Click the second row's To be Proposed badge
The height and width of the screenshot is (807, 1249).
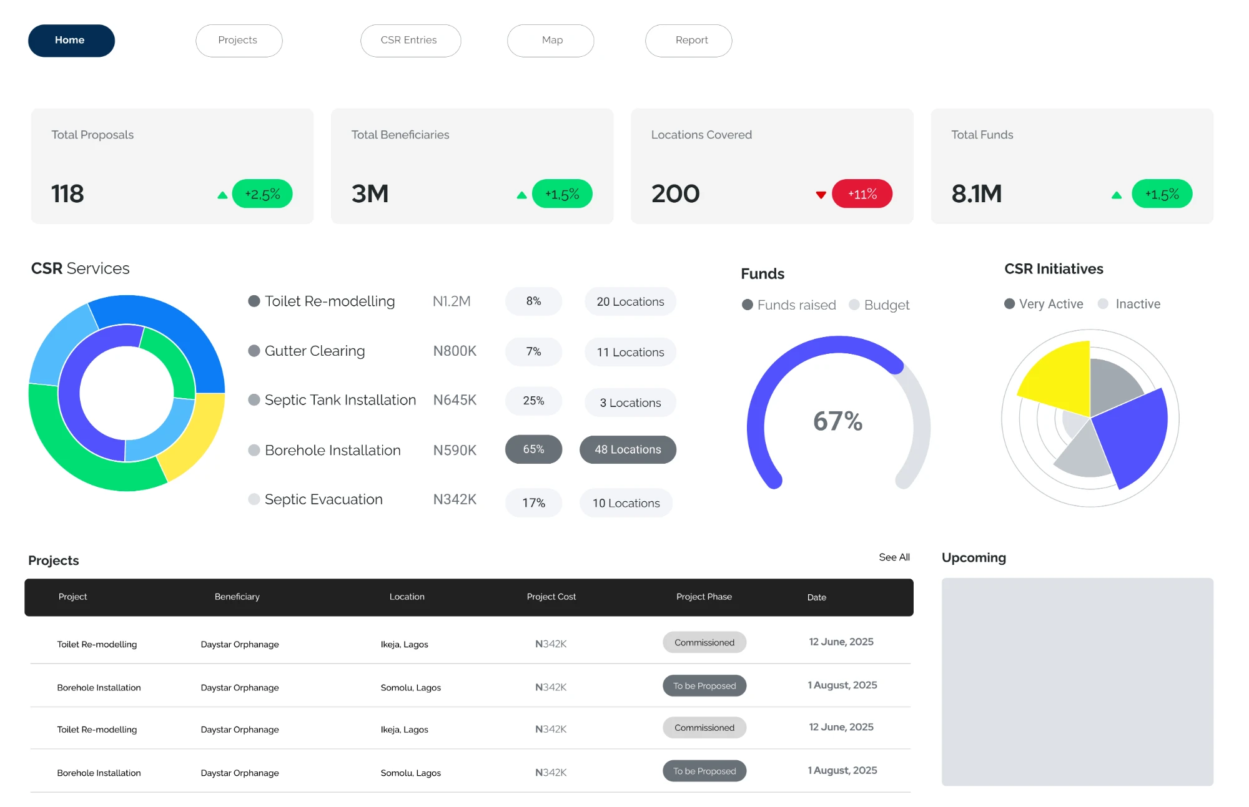coord(704,686)
